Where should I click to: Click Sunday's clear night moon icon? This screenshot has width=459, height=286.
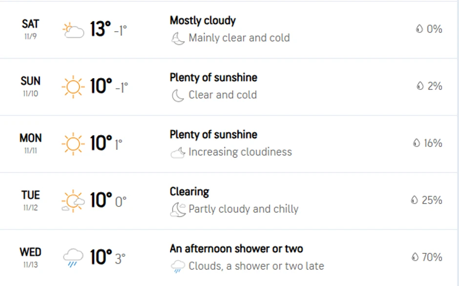pos(178,95)
